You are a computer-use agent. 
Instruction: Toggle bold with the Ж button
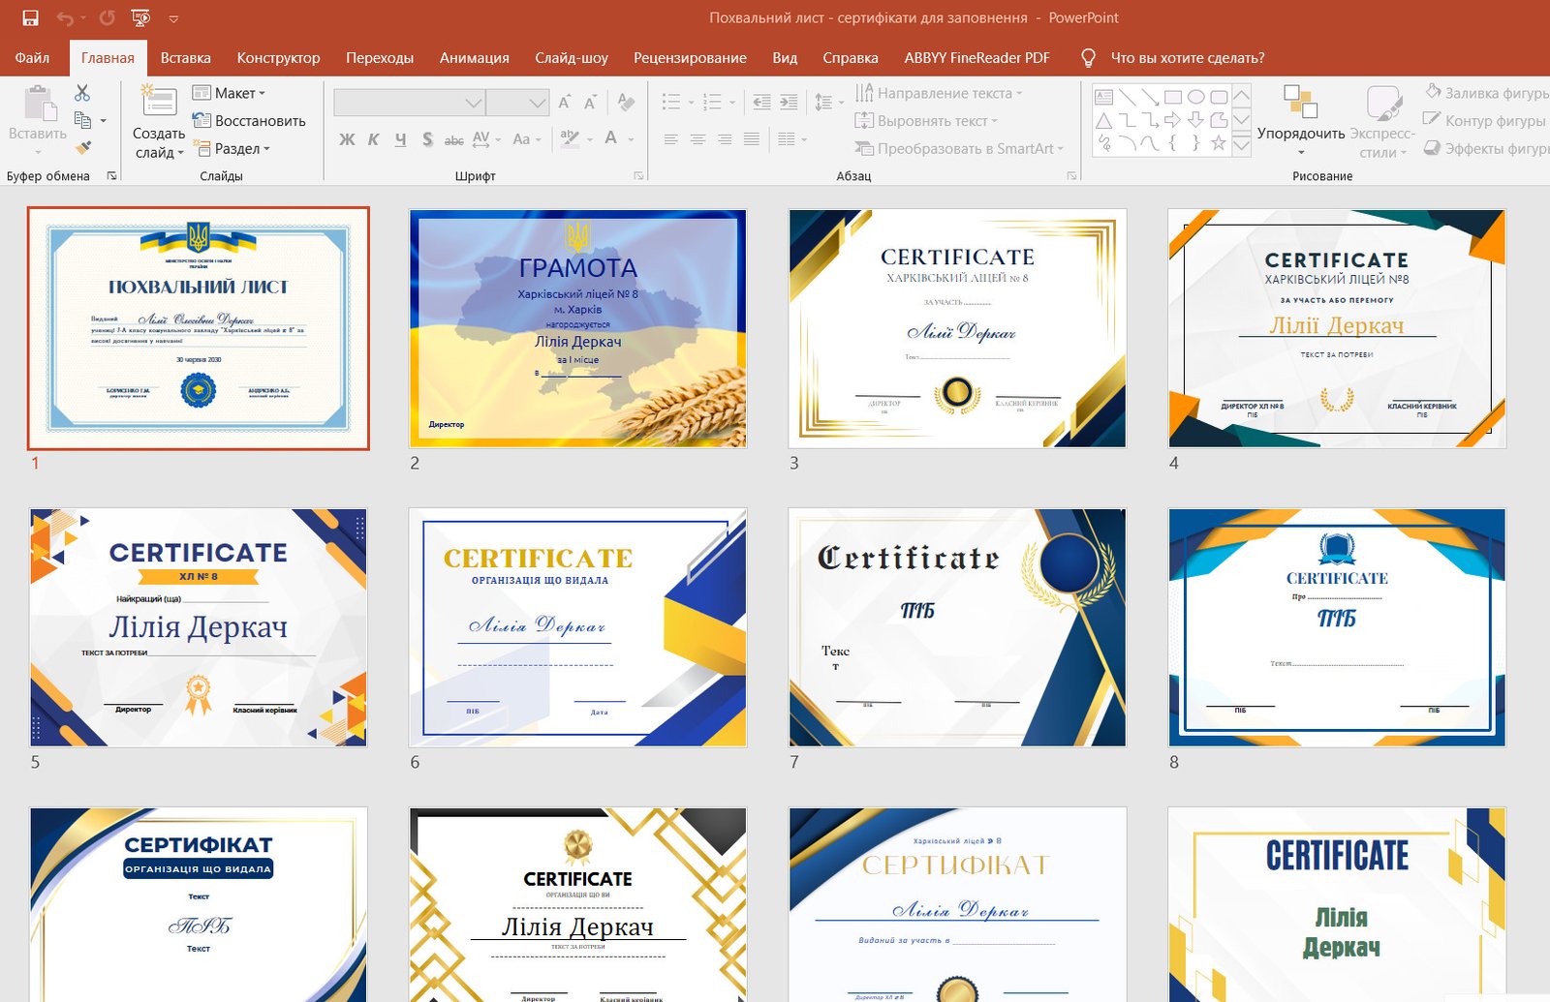click(347, 139)
